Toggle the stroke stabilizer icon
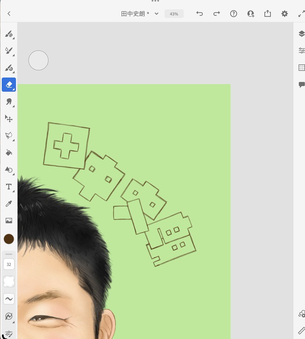 point(9,316)
